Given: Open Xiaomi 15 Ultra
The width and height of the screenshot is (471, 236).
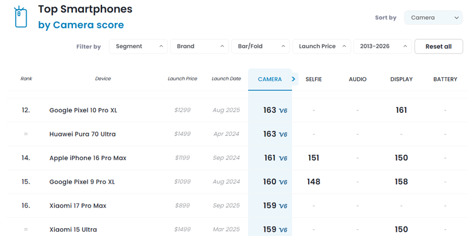Looking at the screenshot, I should [x=73, y=230].
